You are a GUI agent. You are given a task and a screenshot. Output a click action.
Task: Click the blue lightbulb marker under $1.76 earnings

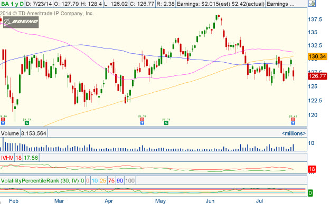(142, 123)
